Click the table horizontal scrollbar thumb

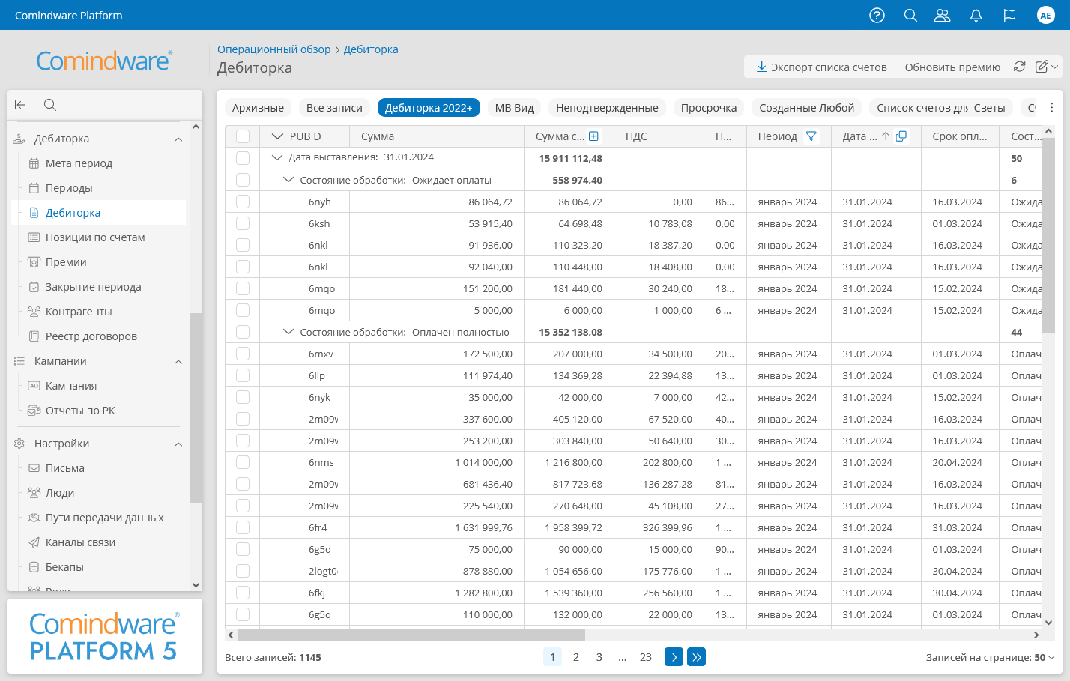coord(411,635)
